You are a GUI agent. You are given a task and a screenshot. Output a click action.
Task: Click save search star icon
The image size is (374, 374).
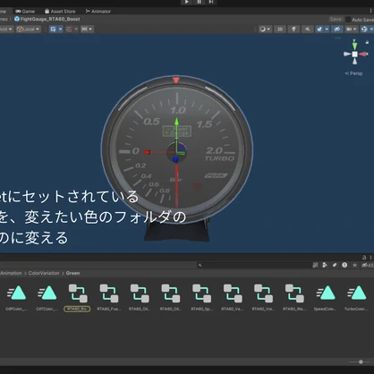pyautogui.click(x=354, y=265)
